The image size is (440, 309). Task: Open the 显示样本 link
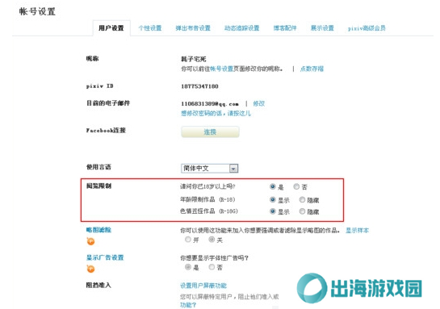pyautogui.click(x=357, y=231)
